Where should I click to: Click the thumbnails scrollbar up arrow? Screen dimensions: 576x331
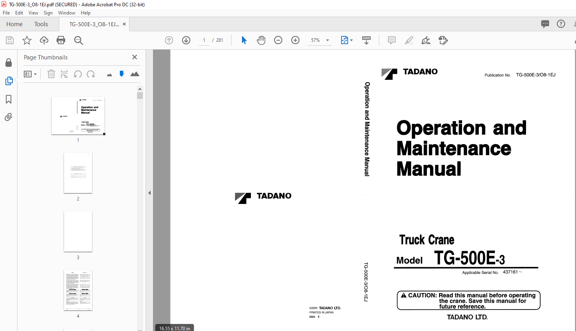pyautogui.click(x=140, y=89)
